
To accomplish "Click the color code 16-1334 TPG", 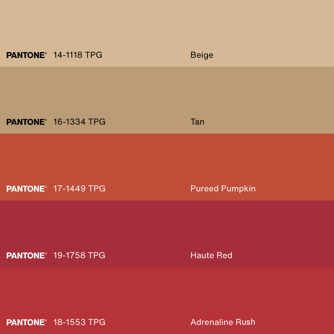I will coord(79,122).
